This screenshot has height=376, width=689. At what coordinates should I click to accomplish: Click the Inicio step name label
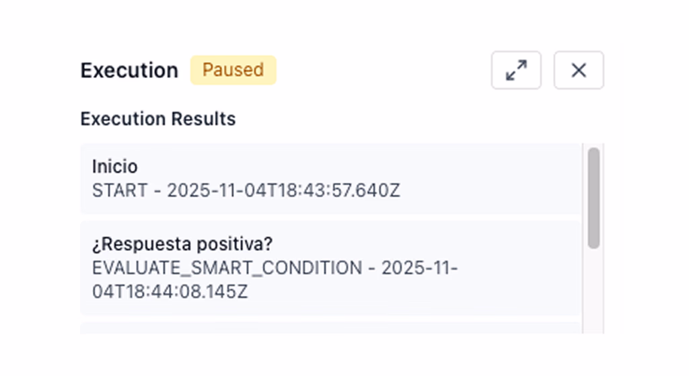click(114, 167)
